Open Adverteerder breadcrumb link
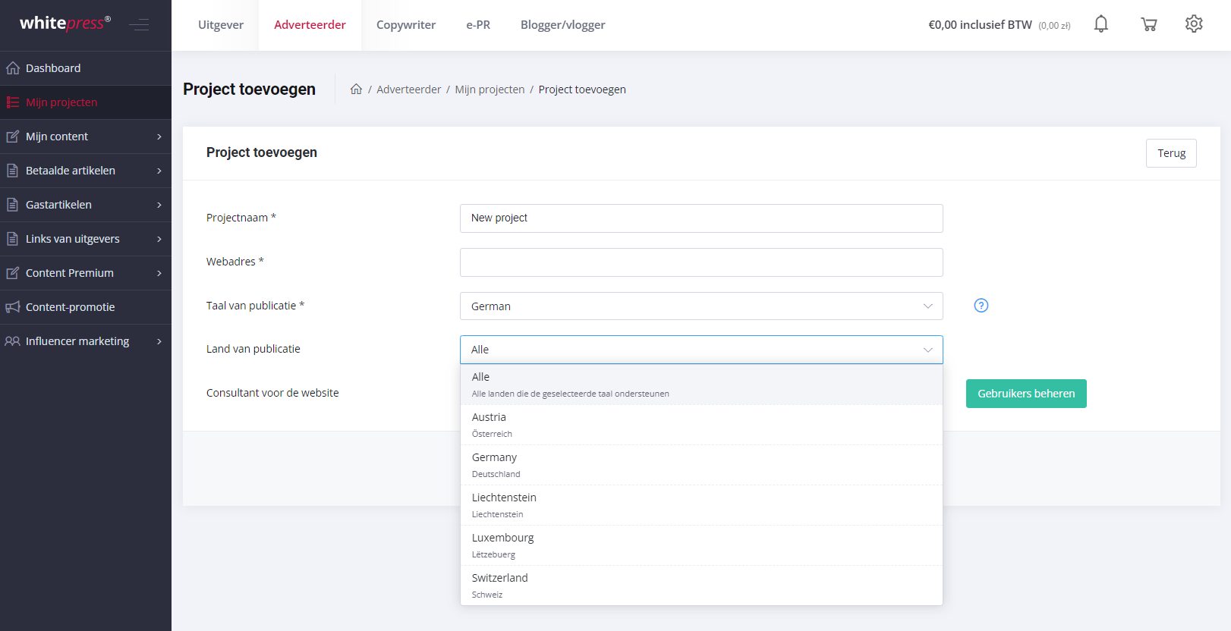The image size is (1231, 631). tap(408, 89)
